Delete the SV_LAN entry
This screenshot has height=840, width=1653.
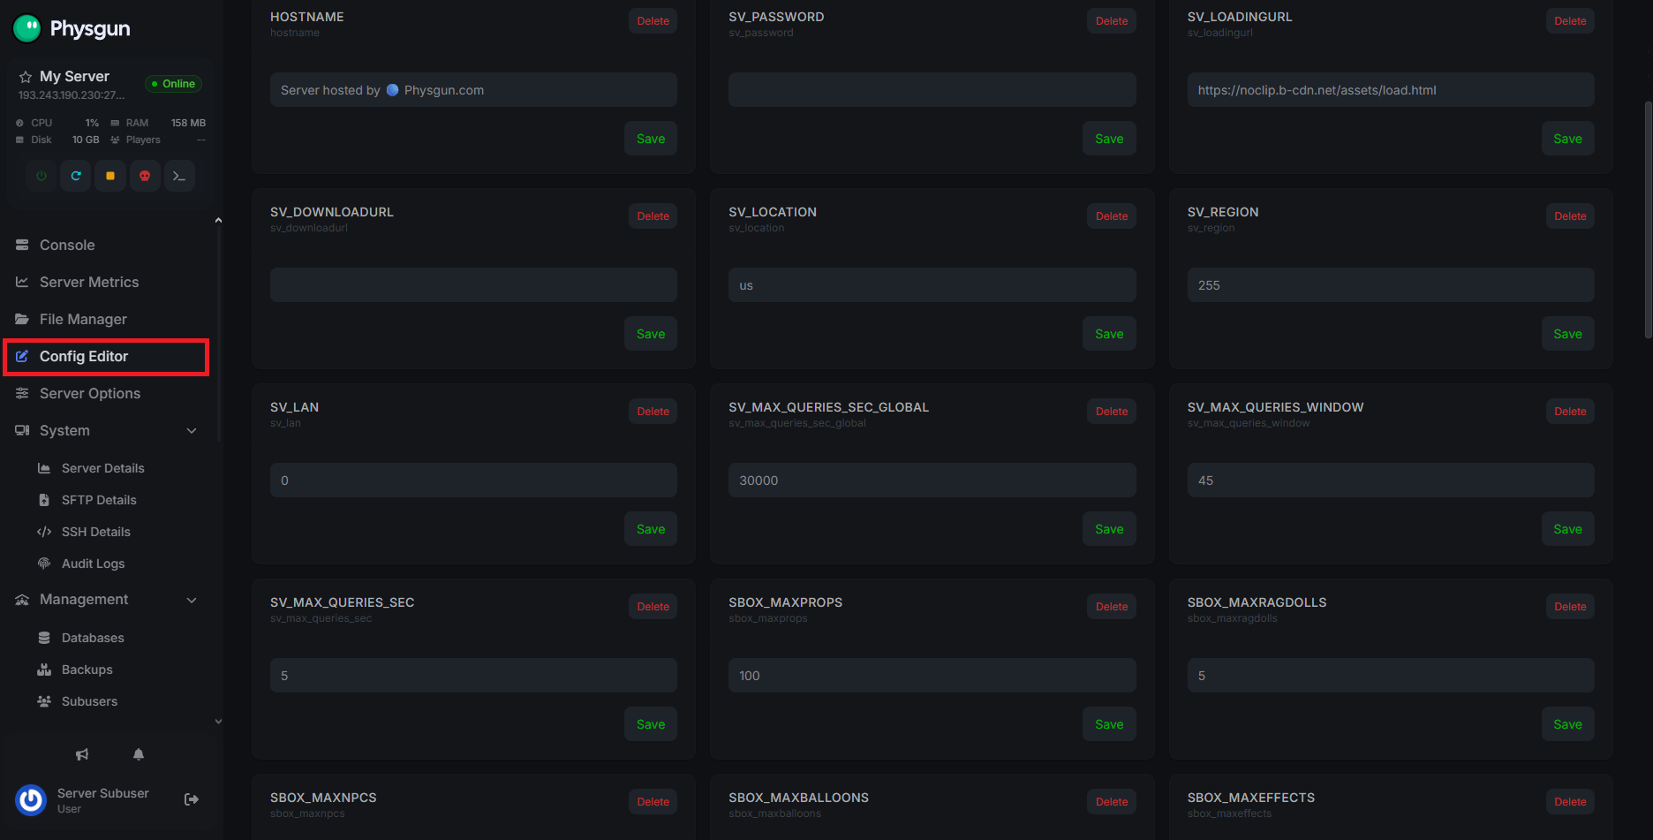(653, 412)
